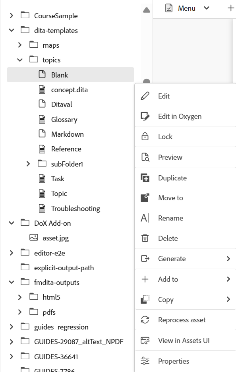Expand the subFolder1 folder

pyautogui.click(x=27, y=164)
